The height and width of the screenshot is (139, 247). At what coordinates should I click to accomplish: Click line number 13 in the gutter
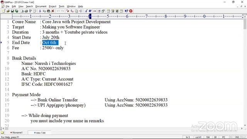[7, 84]
